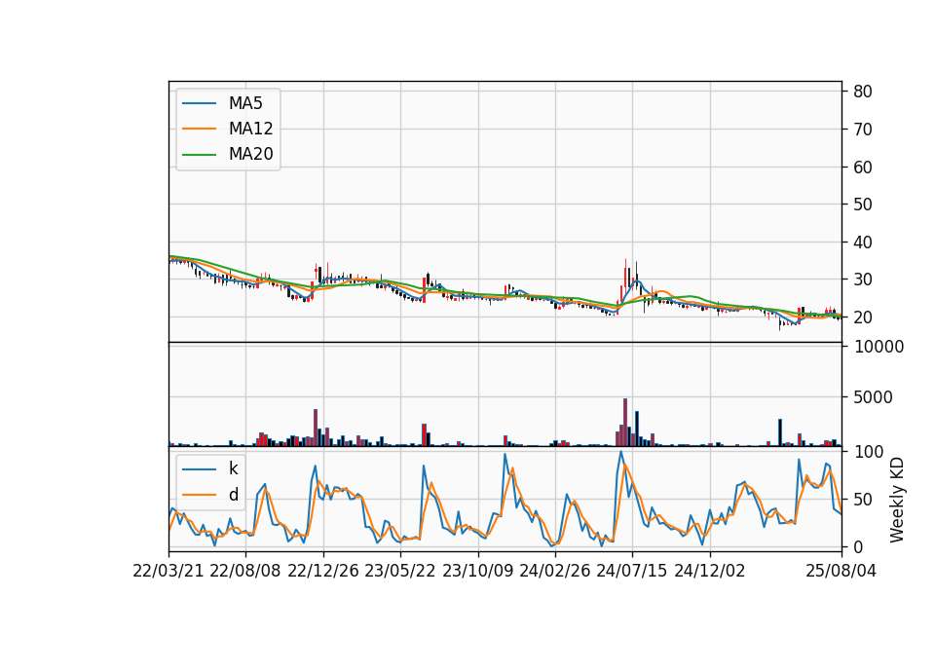Screen dimensions: 935x672
Task: Click the 22/08/08 date tick label
Action: [x=245, y=571]
